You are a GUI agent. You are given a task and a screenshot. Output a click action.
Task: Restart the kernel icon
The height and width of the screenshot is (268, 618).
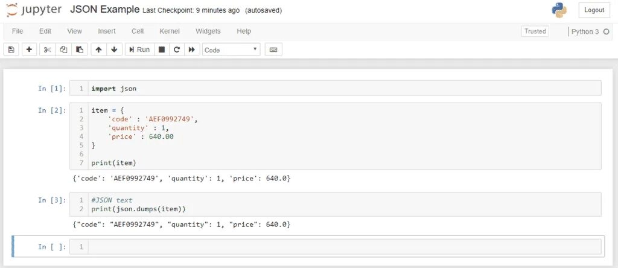pyautogui.click(x=177, y=49)
